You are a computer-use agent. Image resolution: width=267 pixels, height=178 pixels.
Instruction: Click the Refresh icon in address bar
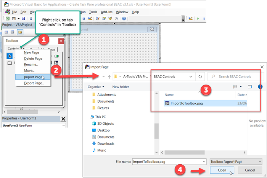[x=200, y=76]
